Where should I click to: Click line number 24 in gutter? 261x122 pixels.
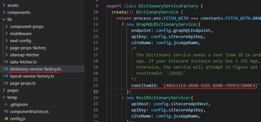(96, 98)
